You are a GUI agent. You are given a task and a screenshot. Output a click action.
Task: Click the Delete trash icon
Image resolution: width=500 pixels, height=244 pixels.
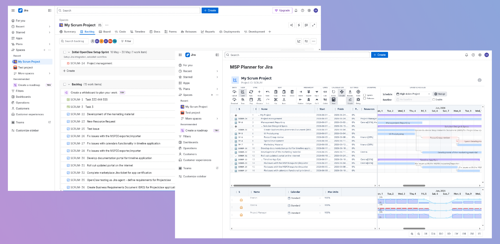[x=292, y=92]
